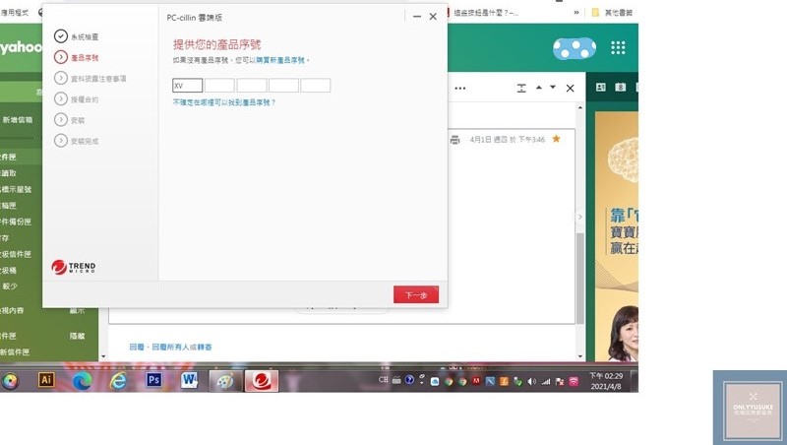
Task: Open the help link about finding the serial number
Action: pos(224,102)
